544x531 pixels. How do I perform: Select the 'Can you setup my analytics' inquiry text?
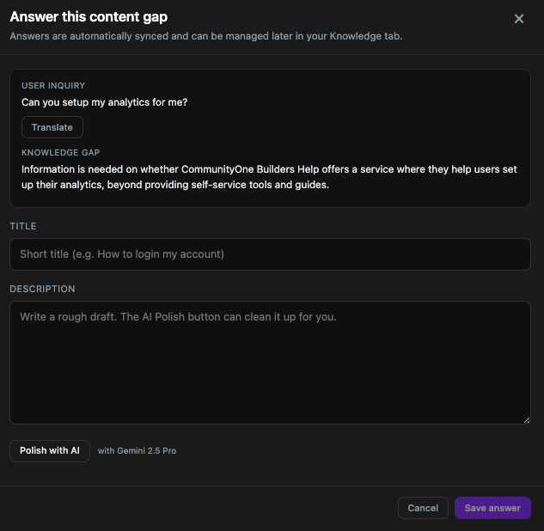104,102
